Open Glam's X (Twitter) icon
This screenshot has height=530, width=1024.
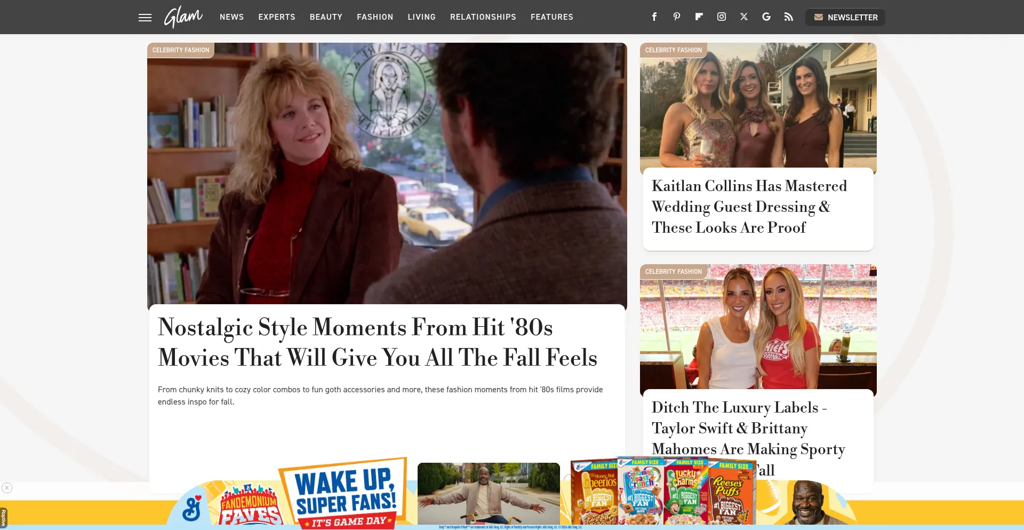(743, 17)
